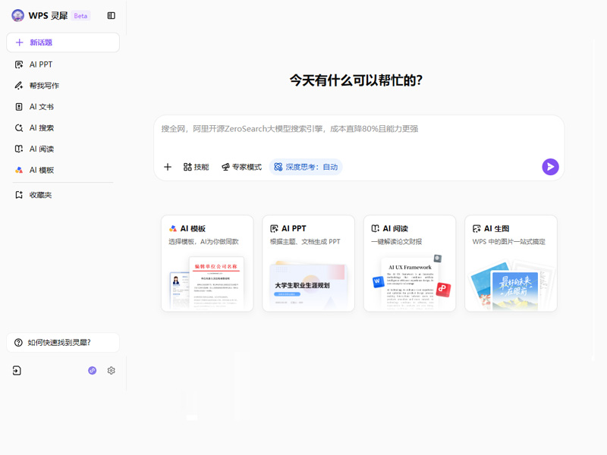This screenshot has height=455, width=607.
Task: Click the attachment plus icon in input bar
Action: (x=168, y=167)
